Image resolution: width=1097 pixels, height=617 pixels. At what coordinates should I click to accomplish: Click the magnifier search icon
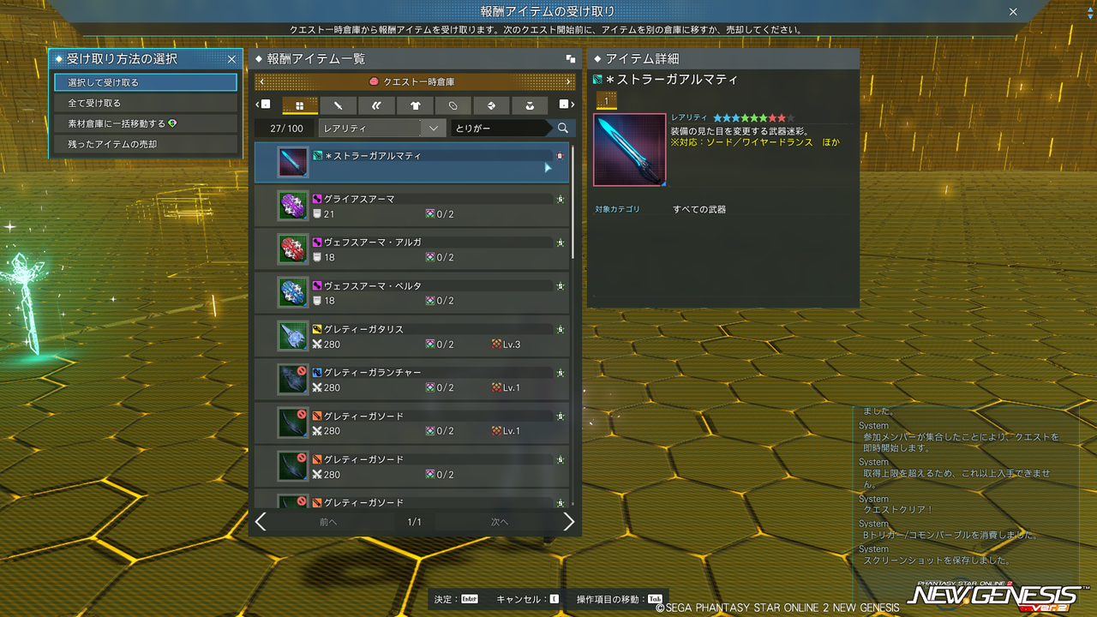(x=563, y=128)
